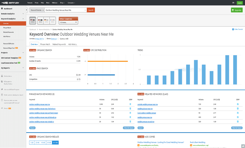This screenshot has width=245, height=148.
Task: Click the Upgrade button with cart icon
Action: [237, 10]
